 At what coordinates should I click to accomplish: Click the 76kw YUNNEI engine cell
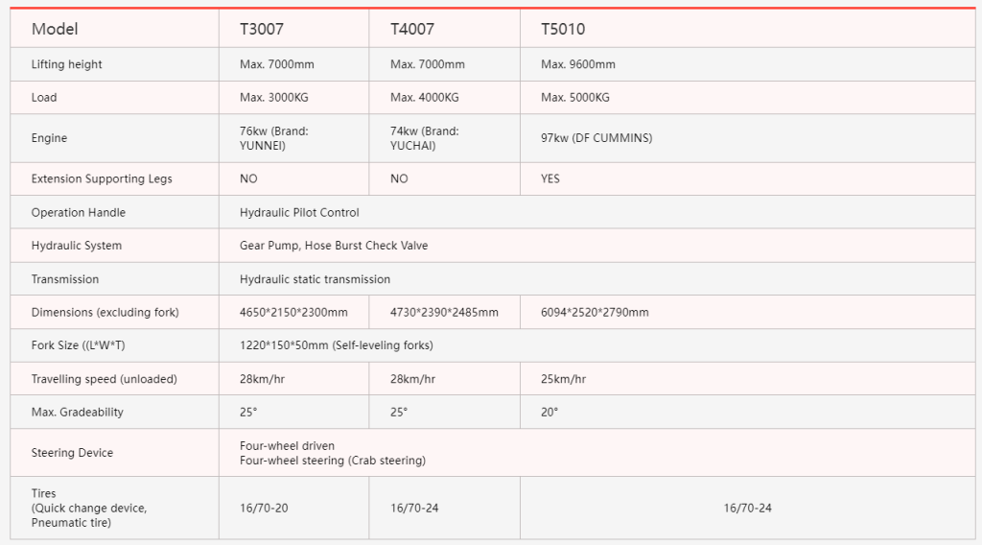(x=274, y=138)
